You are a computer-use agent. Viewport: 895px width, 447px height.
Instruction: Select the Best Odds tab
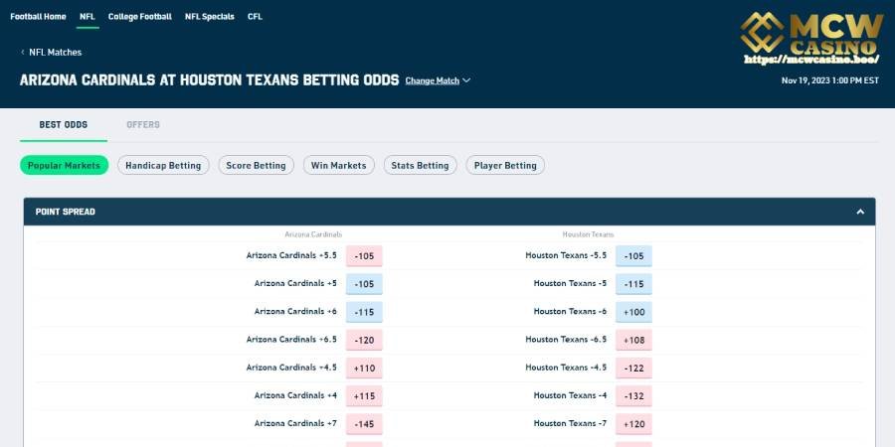64,124
